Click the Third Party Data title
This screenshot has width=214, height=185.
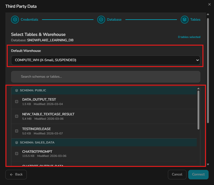21,6
